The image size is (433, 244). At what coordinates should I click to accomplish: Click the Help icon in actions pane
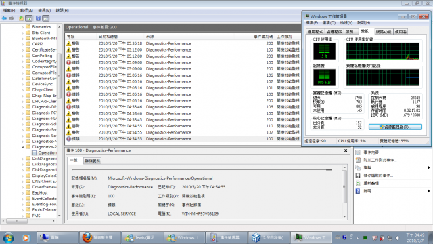[358, 191]
